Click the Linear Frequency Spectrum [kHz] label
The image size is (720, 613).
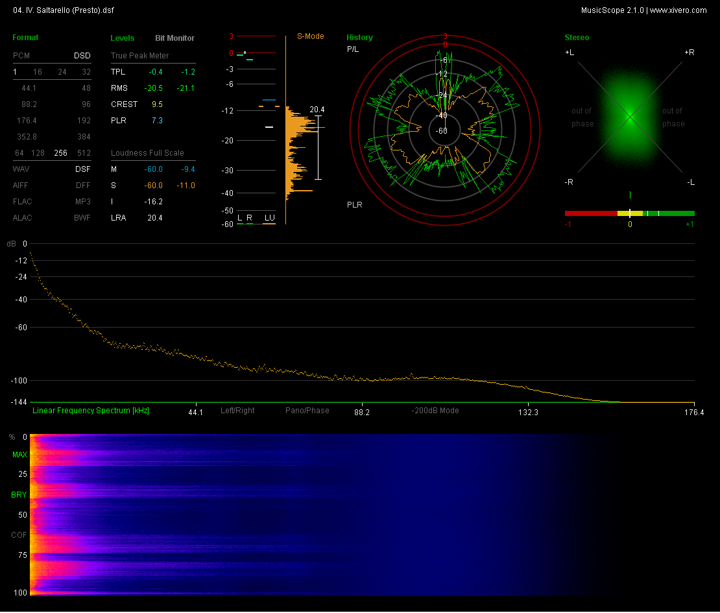coord(91,411)
